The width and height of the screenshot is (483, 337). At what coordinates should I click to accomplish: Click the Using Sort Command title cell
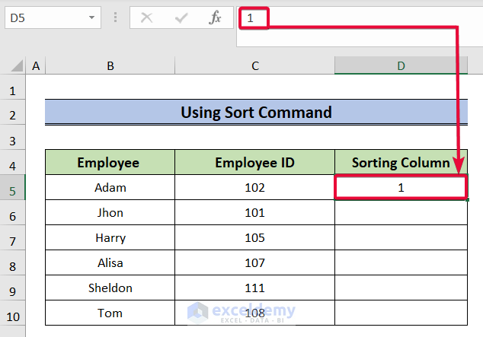click(256, 113)
